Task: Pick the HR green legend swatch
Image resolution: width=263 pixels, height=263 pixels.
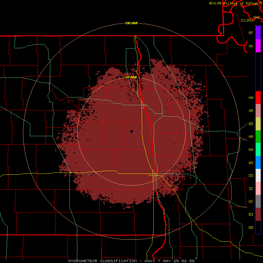Action: 258,136
